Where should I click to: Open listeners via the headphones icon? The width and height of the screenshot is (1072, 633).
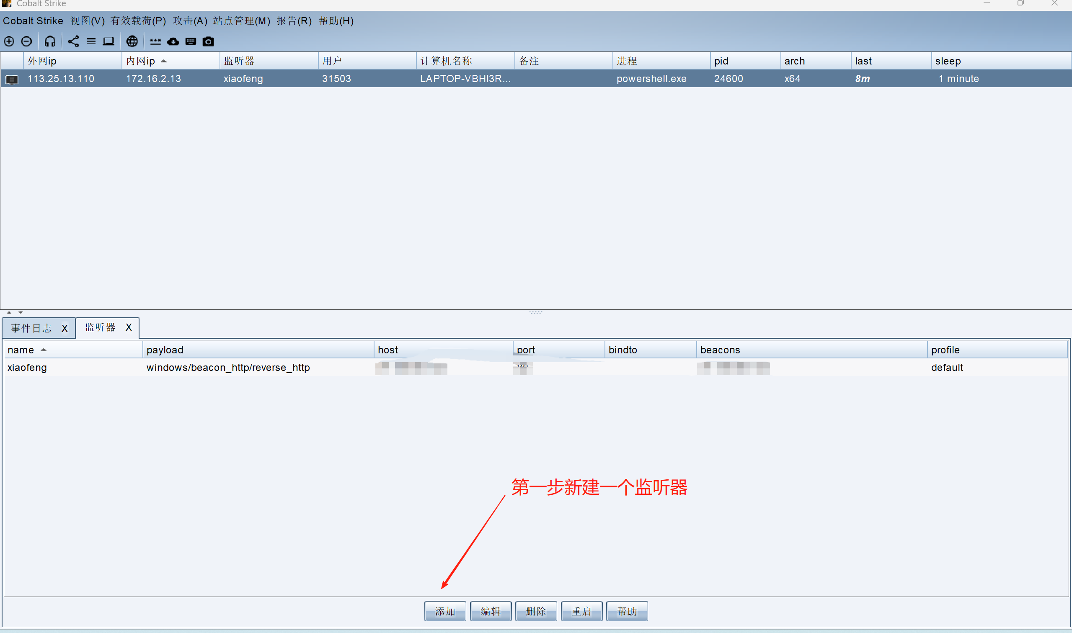click(x=50, y=41)
